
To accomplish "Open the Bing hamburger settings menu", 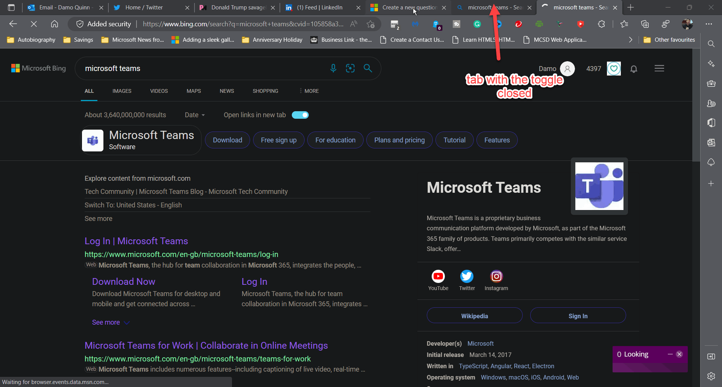I will (659, 68).
